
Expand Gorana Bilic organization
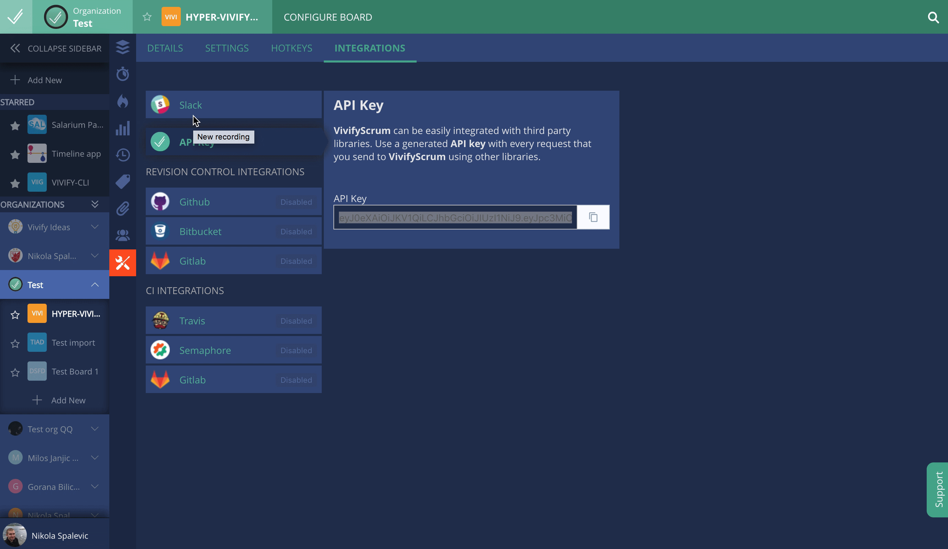pyautogui.click(x=95, y=486)
